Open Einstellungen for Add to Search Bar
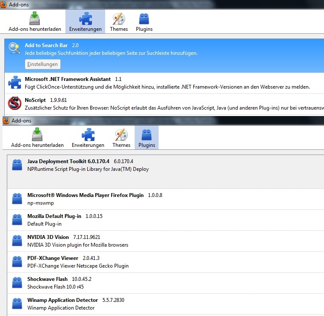Viewport: 324px width, 316px height. (43, 64)
